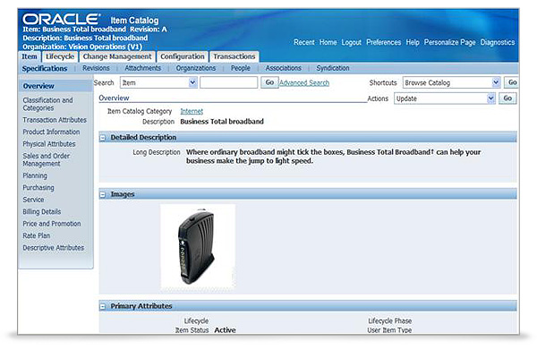Open Service in sidebar
This screenshot has width=537, height=358.
tap(33, 200)
